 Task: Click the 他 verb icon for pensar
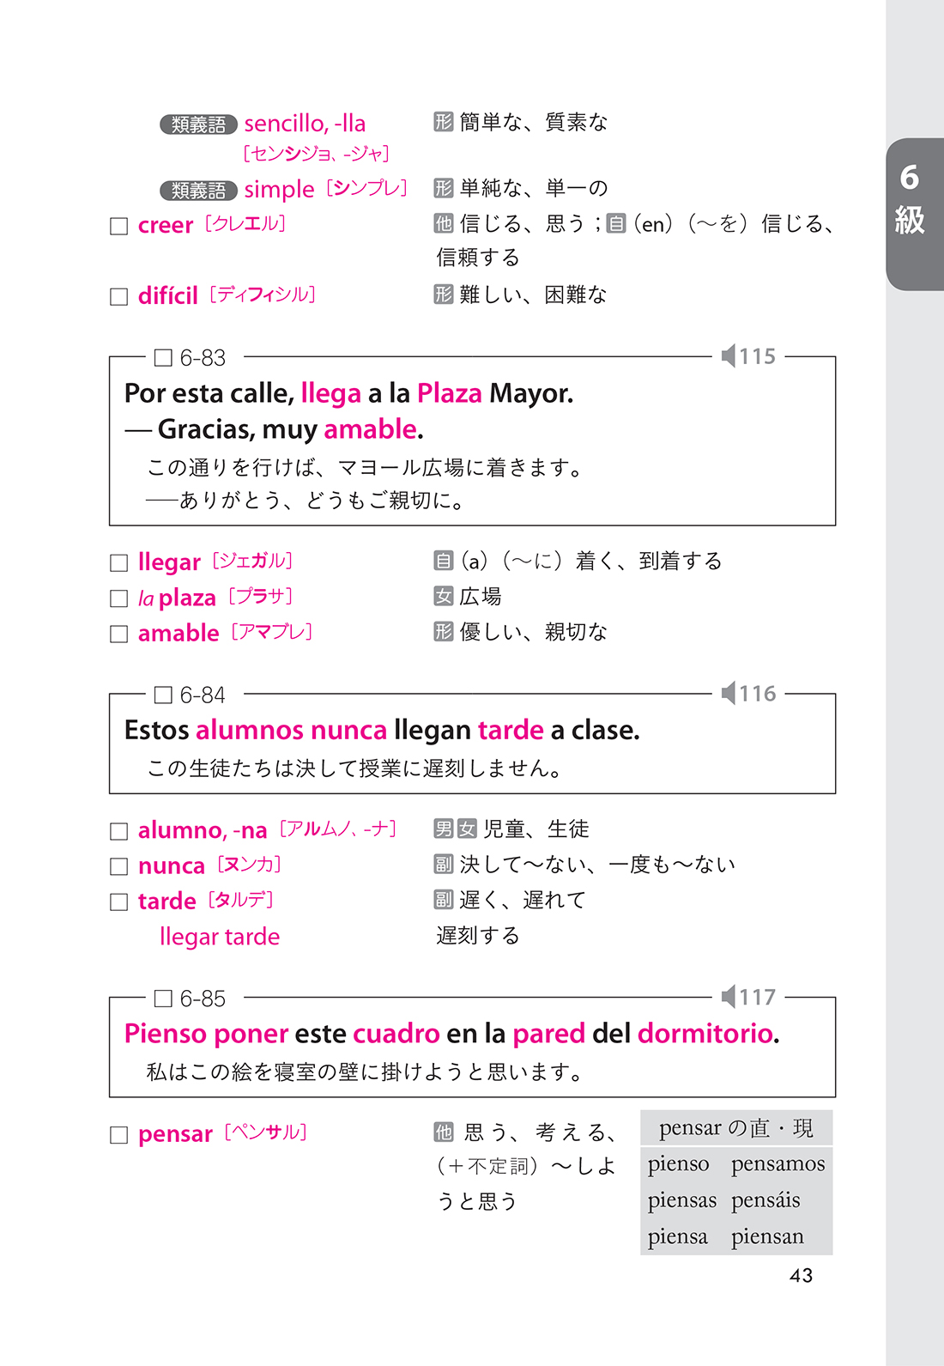pos(443,1133)
